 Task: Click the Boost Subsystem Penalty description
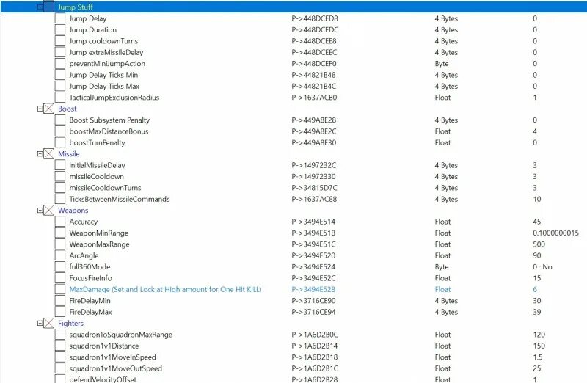(x=109, y=120)
